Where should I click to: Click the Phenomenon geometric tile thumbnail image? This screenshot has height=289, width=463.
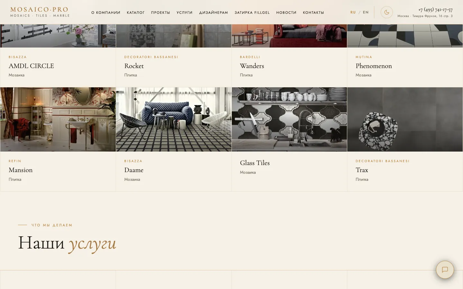pos(405,36)
